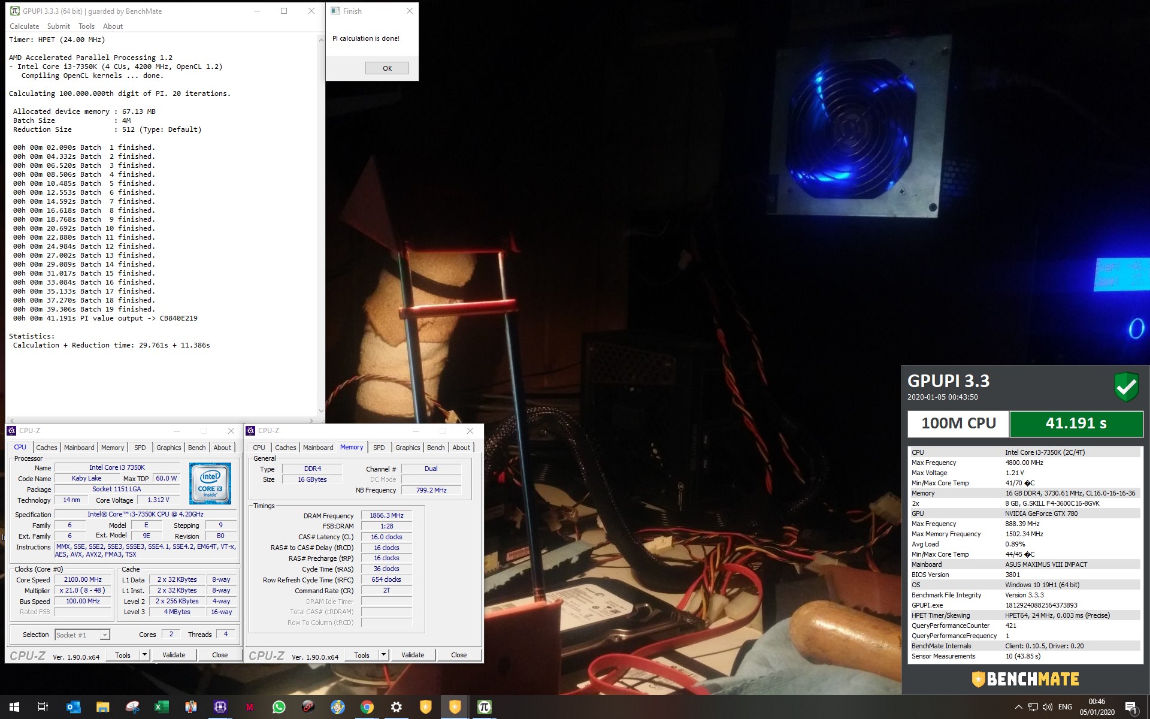Click Close button in left CPU-Z window
The width and height of the screenshot is (1150, 719).
[220, 655]
